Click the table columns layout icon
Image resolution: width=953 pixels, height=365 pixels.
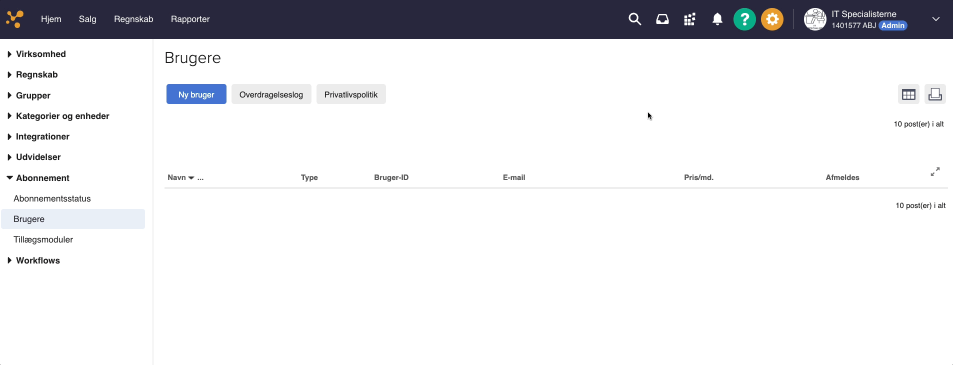pyautogui.click(x=908, y=94)
